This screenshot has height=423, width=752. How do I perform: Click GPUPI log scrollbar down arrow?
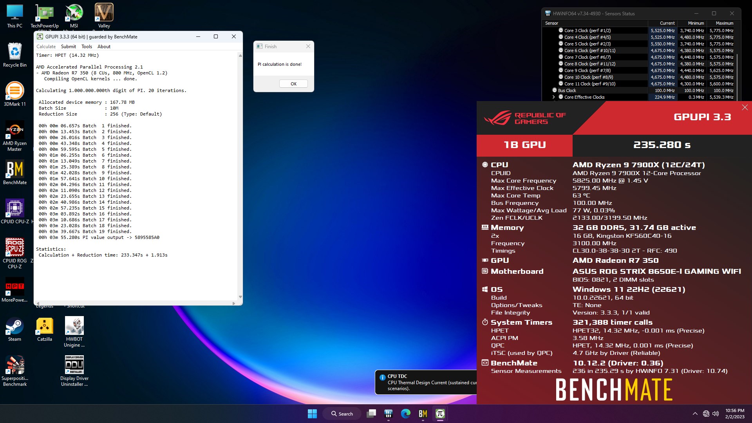click(x=240, y=297)
